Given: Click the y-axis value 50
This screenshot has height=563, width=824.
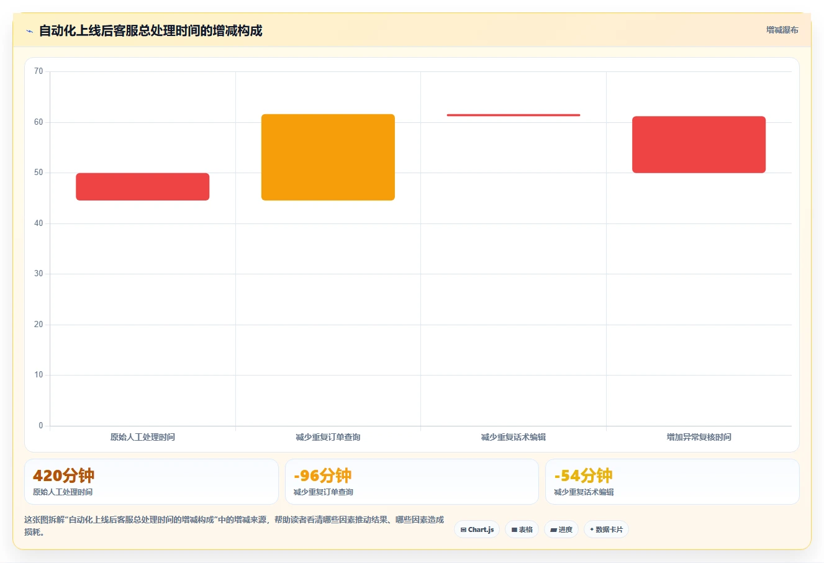Looking at the screenshot, I should tap(38, 173).
